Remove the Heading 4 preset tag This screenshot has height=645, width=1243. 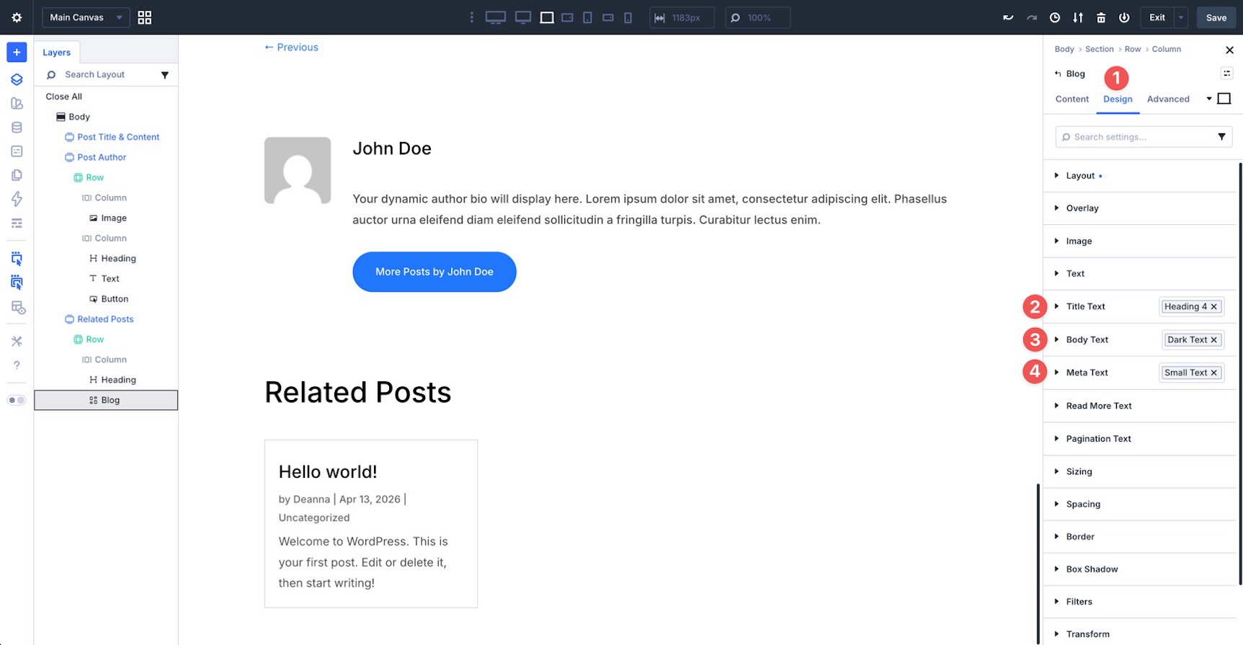click(1213, 306)
